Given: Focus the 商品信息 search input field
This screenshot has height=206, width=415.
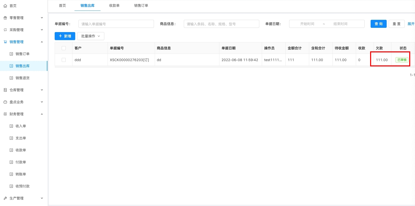Looking at the screenshot, I should (221, 24).
